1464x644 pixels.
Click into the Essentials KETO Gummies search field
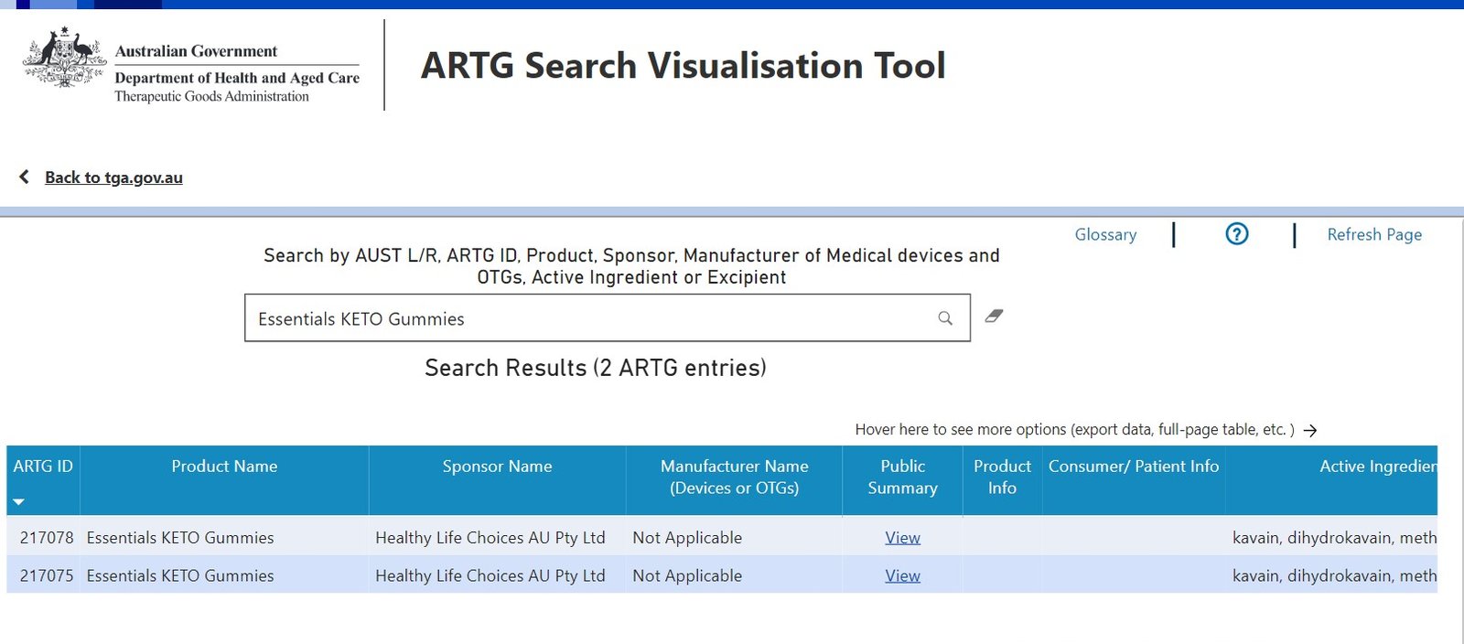coord(586,318)
